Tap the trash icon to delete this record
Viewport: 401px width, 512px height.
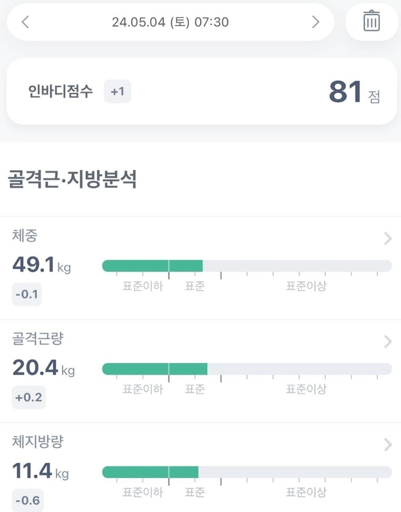[371, 22]
